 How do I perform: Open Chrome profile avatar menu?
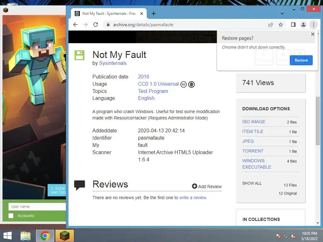click(x=303, y=25)
